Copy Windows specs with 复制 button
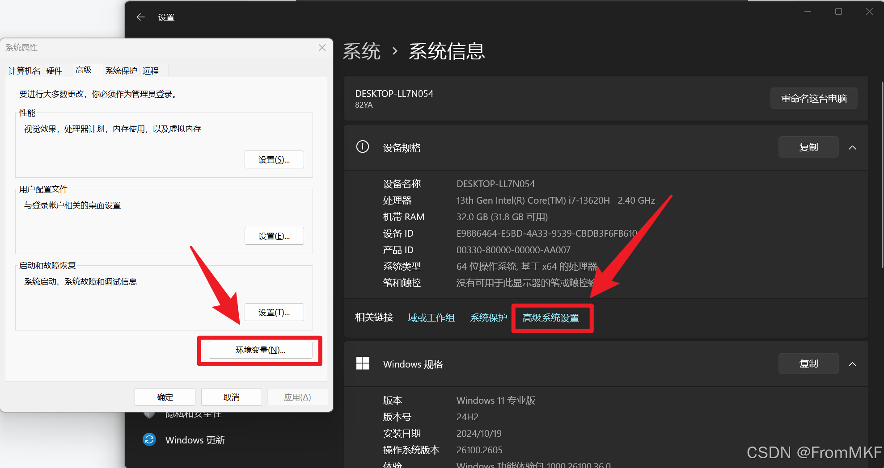 tap(808, 364)
